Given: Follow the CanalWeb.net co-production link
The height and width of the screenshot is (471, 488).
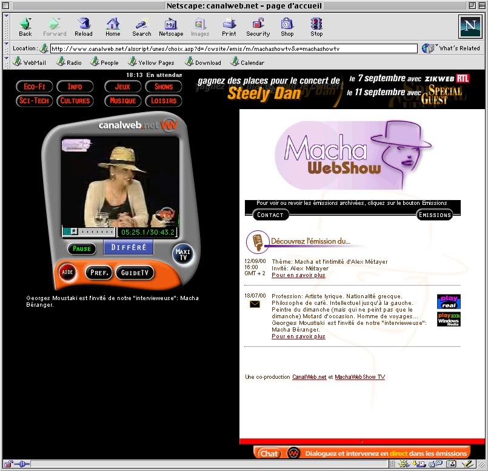Looking at the screenshot, I should coord(309,377).
